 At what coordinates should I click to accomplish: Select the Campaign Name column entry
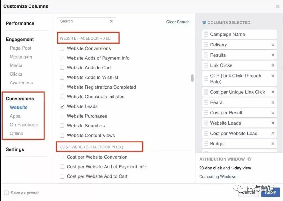(x=239, y=34)
